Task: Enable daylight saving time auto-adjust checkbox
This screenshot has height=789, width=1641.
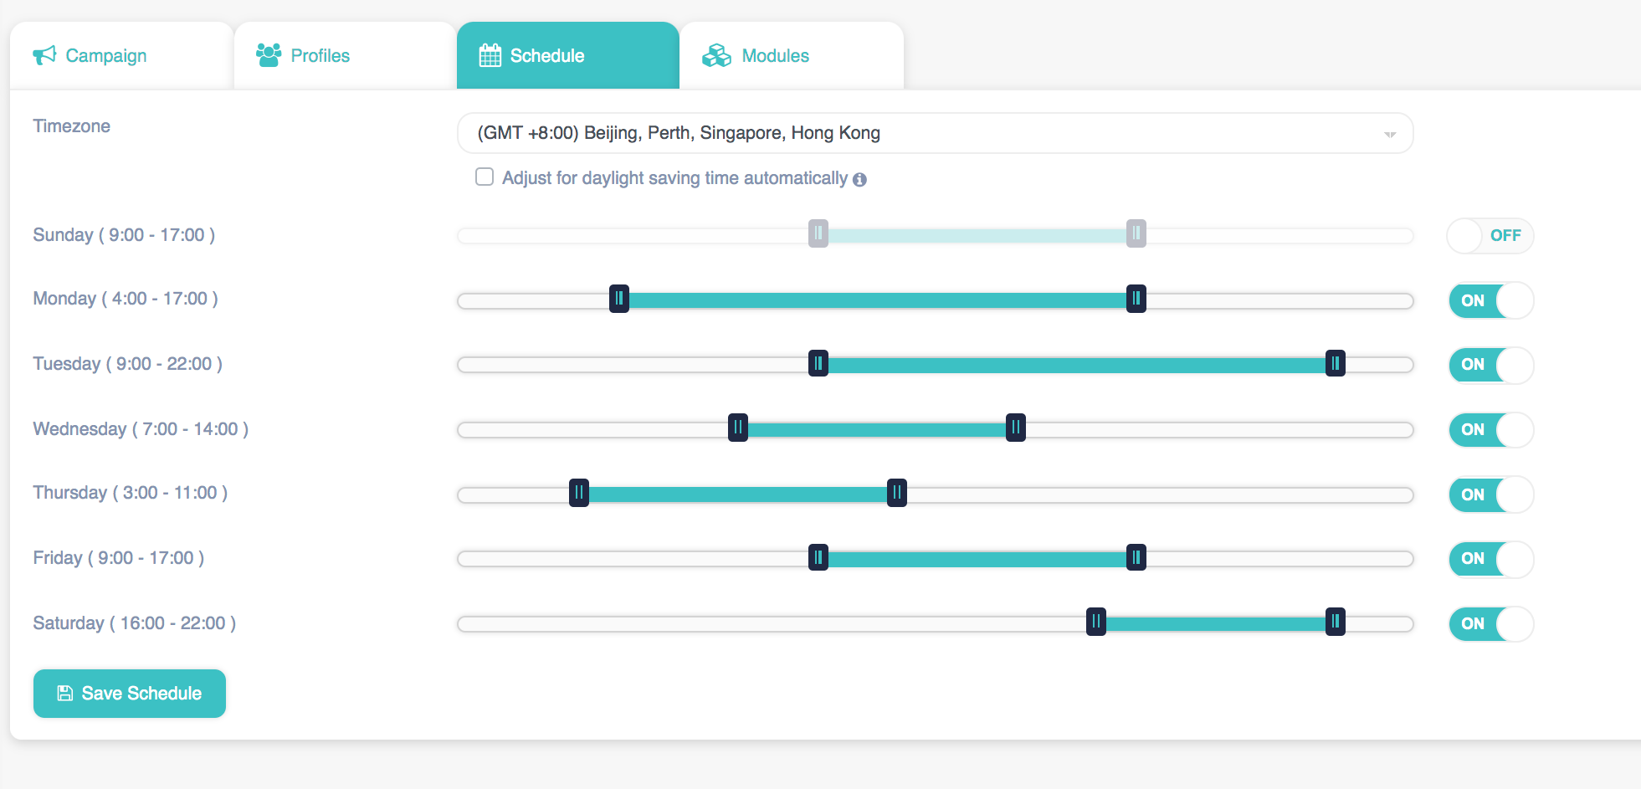Action: coord(485,177)
